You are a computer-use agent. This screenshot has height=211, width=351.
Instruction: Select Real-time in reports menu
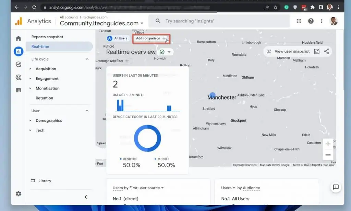click(x=40, y=47)
